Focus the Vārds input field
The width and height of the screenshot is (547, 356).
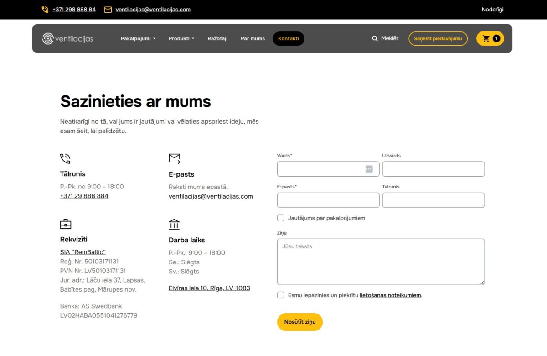point(328,169)
